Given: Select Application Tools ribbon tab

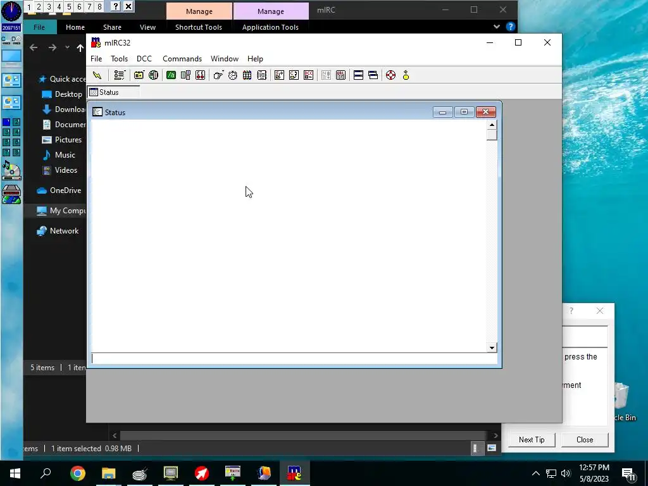Looking at the screenshot, I should 270,27.
